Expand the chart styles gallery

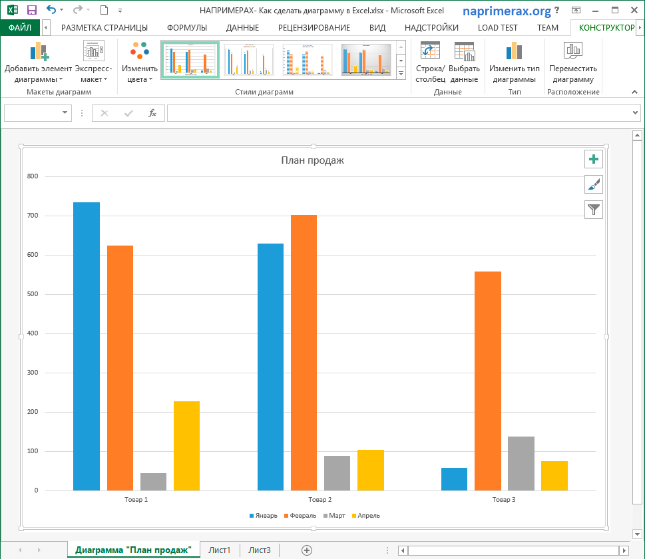(401, 73)
